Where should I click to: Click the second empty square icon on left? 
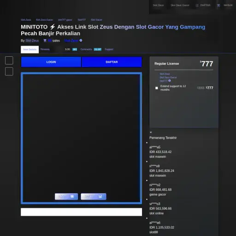[x=9, y=71]
